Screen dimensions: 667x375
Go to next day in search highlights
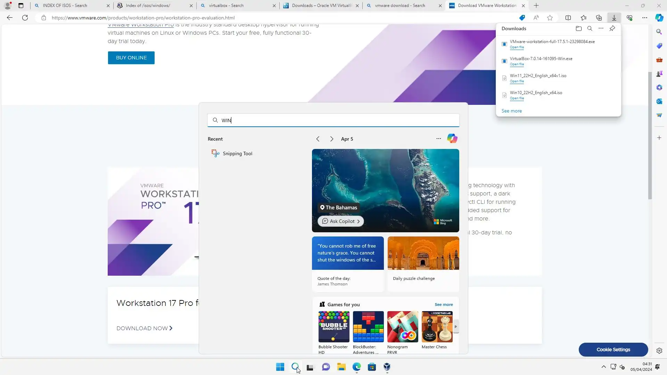[331, 139]
